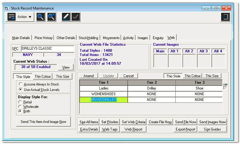Viewport: 240px width, 146px height.
Task: Select tier grid This Style tab
Action: coord(173,76)
